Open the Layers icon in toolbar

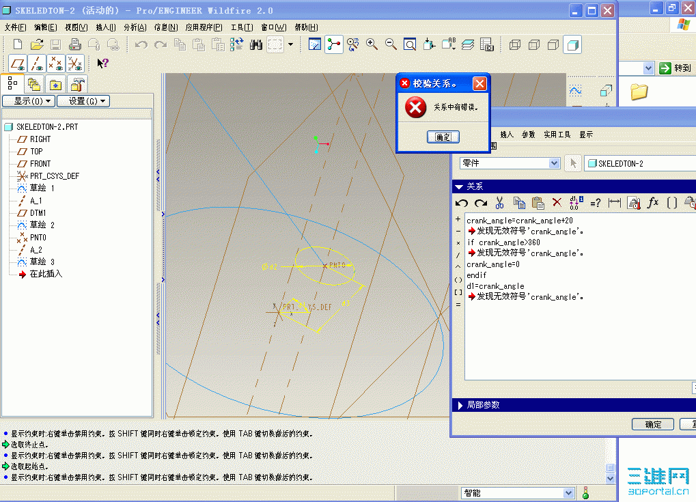pyautogui.click(x=467, y=44)
